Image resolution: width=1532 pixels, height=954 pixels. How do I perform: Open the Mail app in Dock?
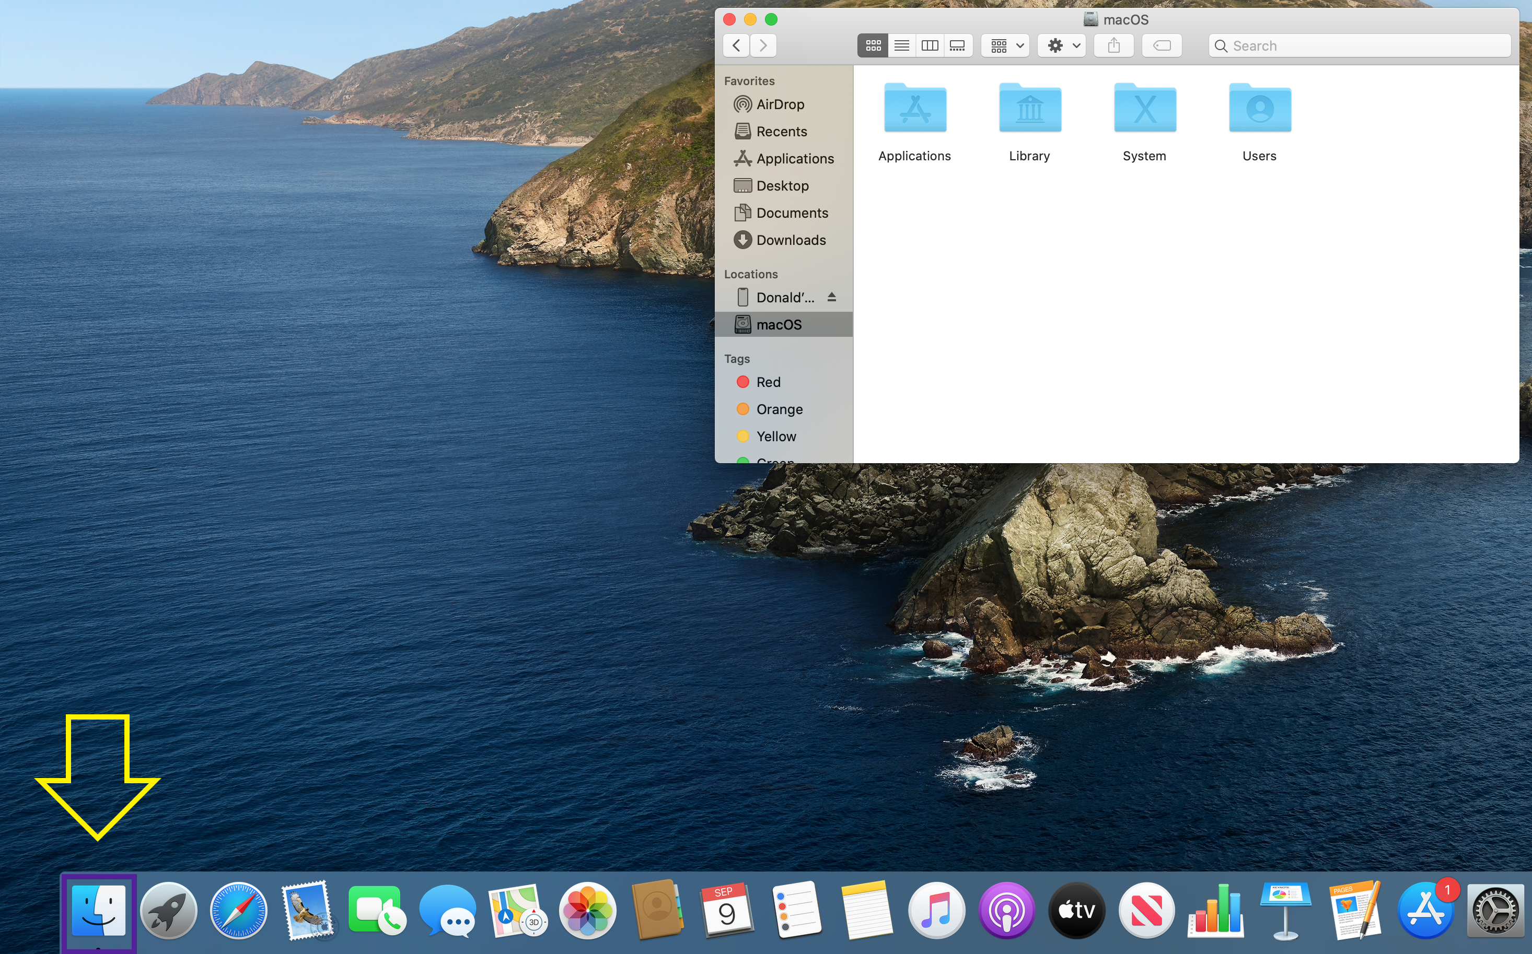tap(308, 911)
